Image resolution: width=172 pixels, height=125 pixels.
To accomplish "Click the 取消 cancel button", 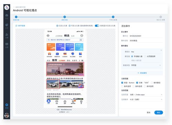I will click(x=149, y=113).
